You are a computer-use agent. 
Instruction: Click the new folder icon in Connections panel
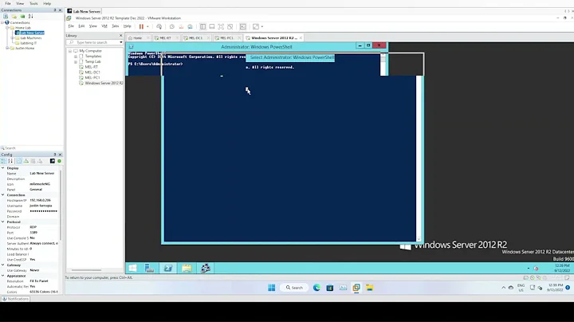pyautogui.click(x=14, y=16)
